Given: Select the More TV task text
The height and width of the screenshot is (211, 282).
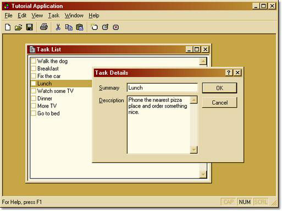Looking at the screenshot, I should (x=47, y=106).
